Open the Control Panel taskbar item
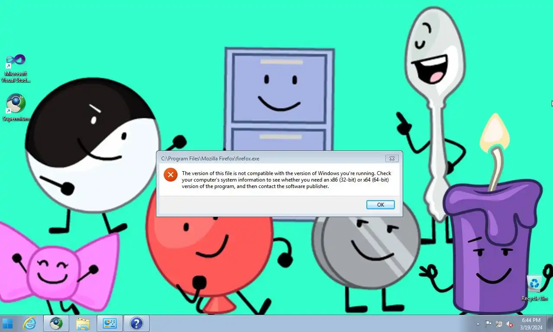 pyautogui.click(x=110, y=323)
